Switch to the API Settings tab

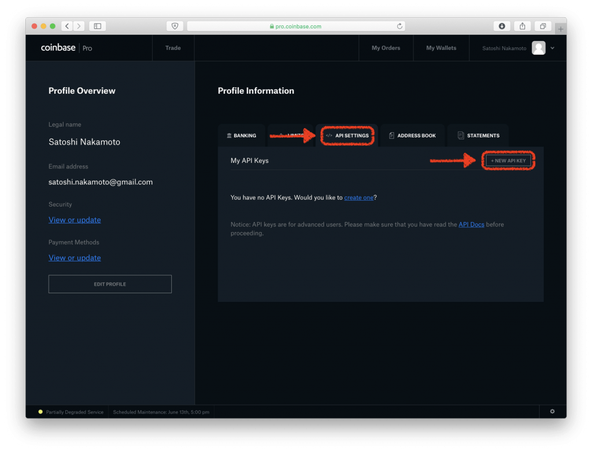click(x=347, y=136)
